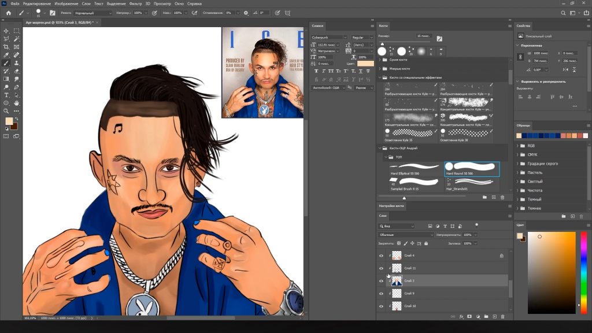This screenshot has width=592, height=333.
Task: Select the Hard Round 50 566 brush
Action: (x=471, y=169)
